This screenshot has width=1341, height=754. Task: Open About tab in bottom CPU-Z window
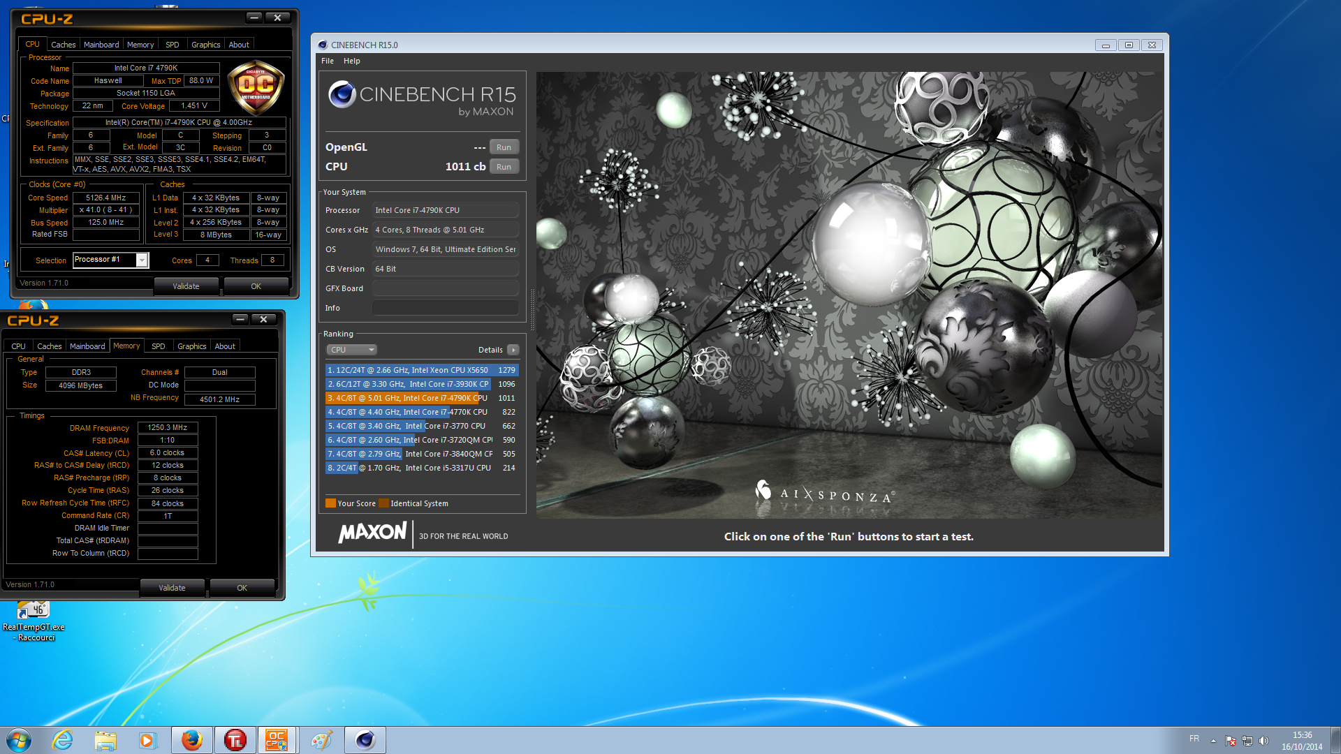[225, 346]
